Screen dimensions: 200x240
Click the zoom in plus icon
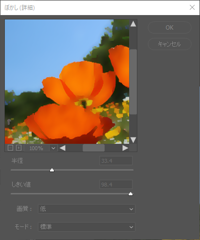click(18, 148)
